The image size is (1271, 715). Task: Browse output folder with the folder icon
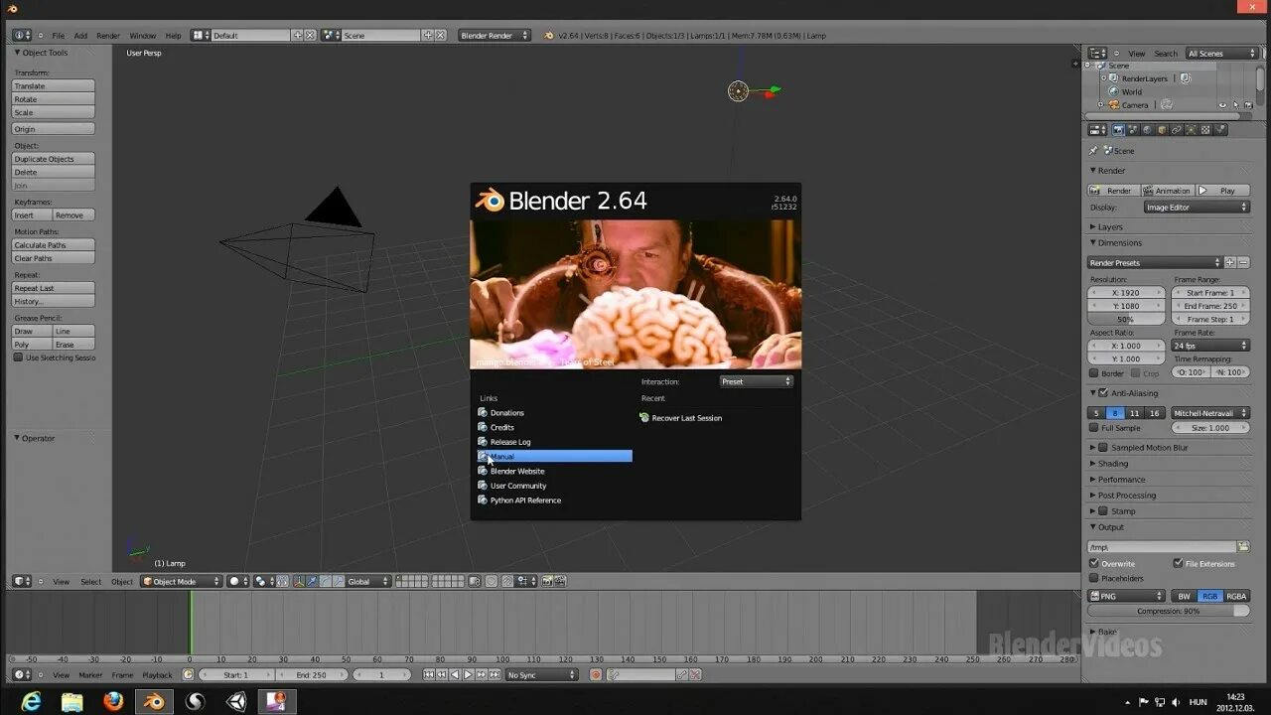coord(1243,547)
